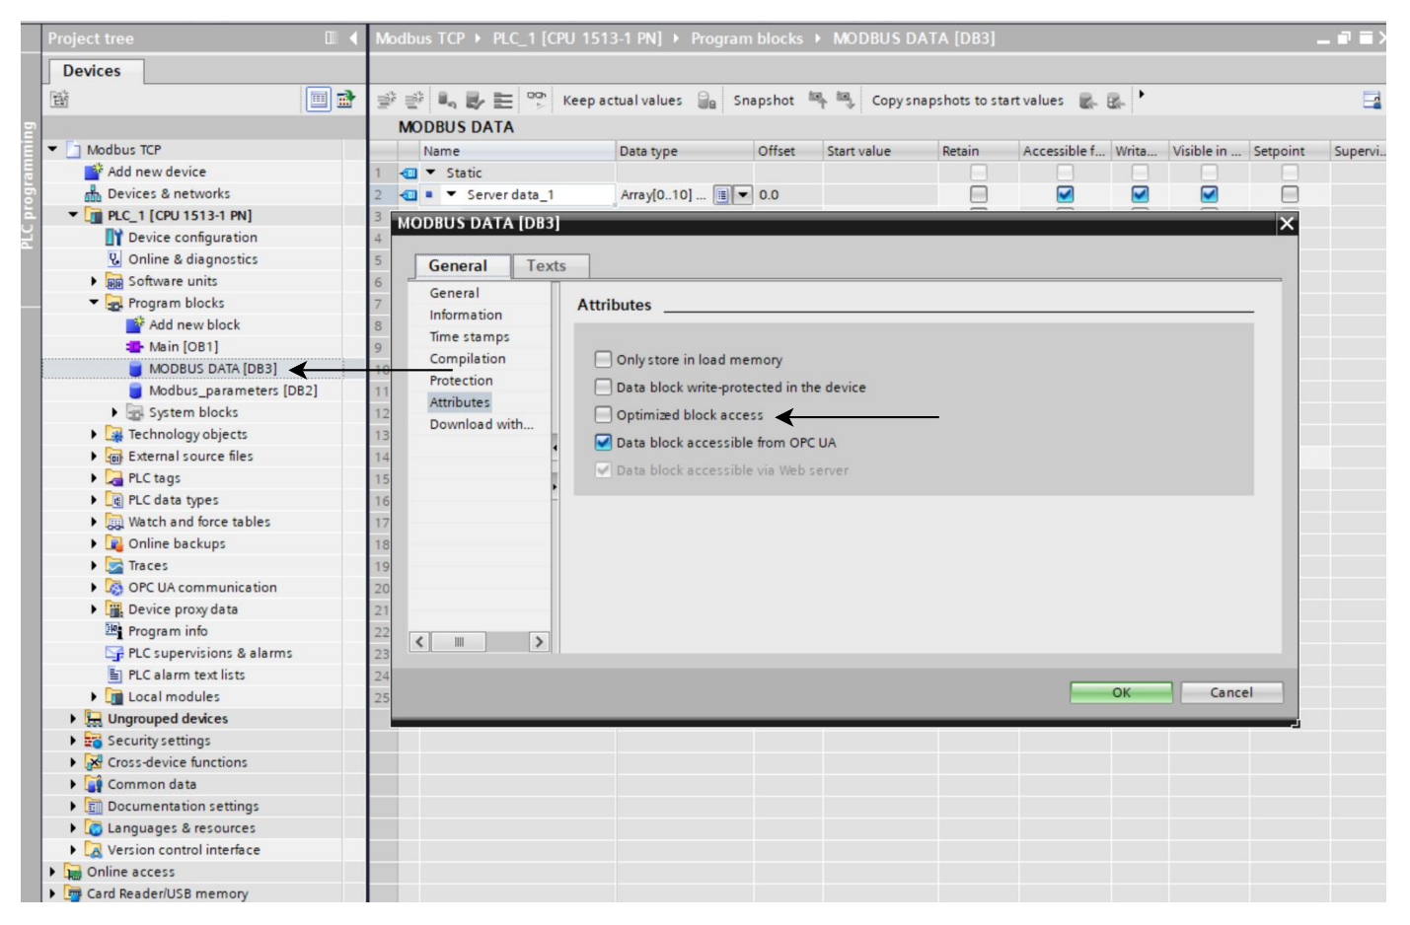Click the Common data icon
Screen dimensions: 1410x925
(x=94, y=784)
